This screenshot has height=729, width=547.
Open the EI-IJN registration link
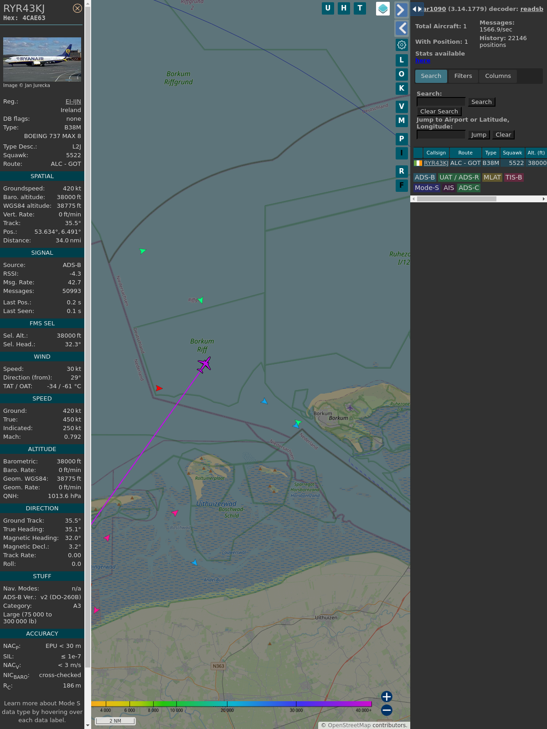(x=73, y=102)
